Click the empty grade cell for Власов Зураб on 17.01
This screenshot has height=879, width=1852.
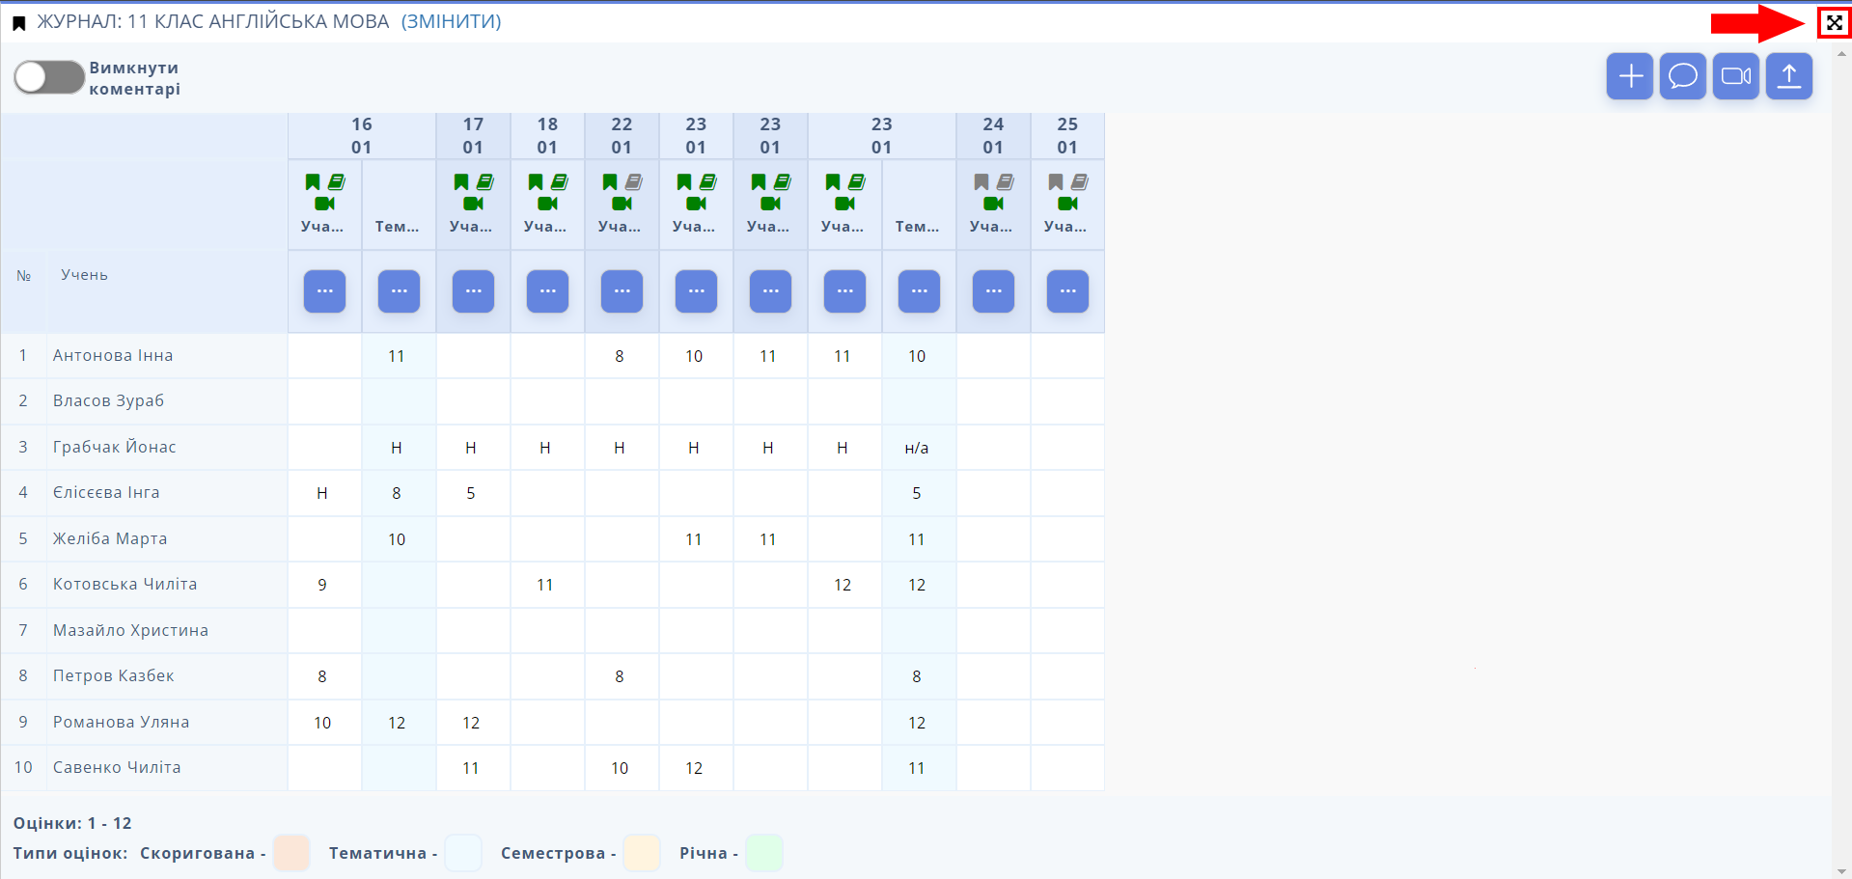tap(473, 401)
